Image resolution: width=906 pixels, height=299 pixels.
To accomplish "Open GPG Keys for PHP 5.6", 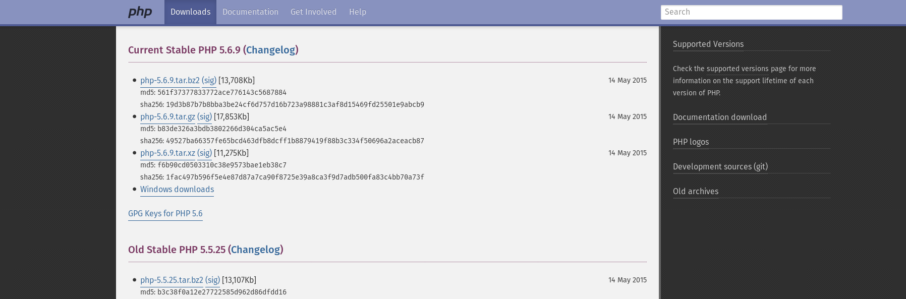I will click(x=165, y=213).
